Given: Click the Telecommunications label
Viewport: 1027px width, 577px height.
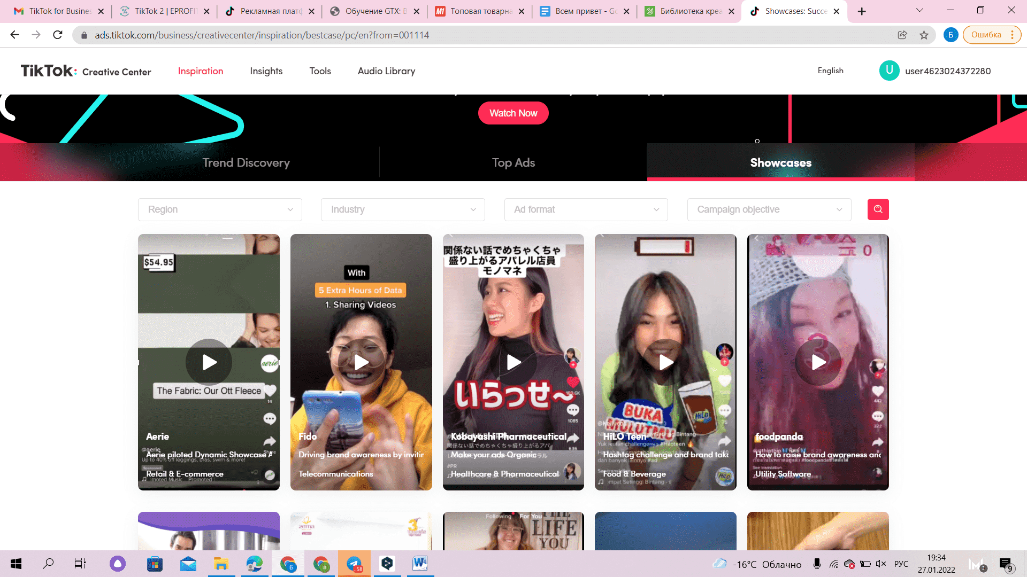Looking at the screenshot, I should 335,474.
